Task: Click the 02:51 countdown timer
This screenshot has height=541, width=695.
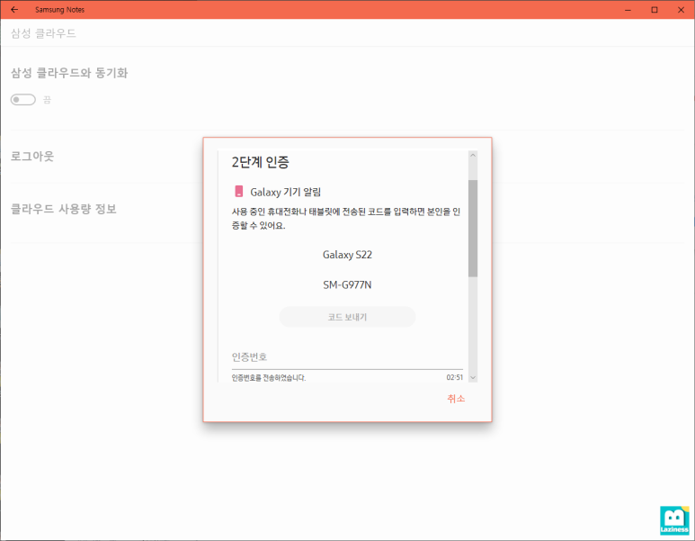Action: (454, 377)
